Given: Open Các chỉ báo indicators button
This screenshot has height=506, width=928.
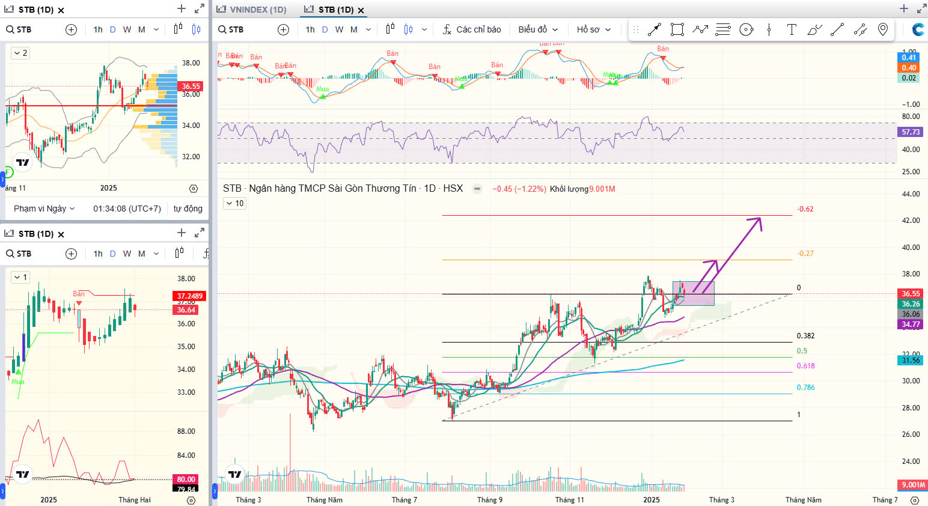Looking at the screenshot, I should pyautogui.click(x=472, y=29).
